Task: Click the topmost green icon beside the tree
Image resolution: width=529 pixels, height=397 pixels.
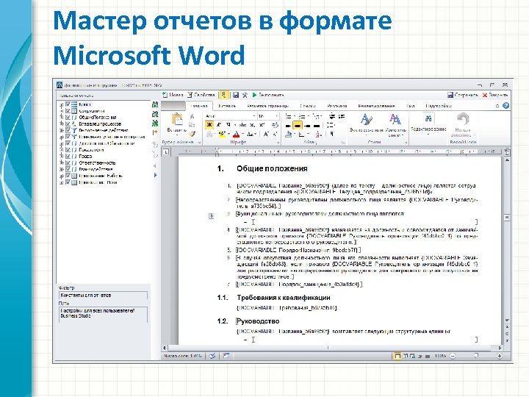Action: point(155,104)
